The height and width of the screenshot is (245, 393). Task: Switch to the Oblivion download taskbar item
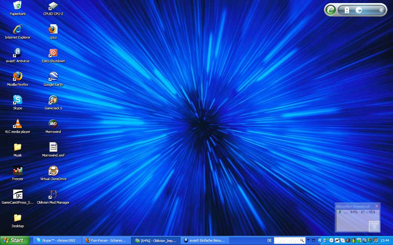(156, 240)
